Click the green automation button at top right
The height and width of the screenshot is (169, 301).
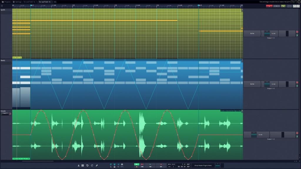(x=283, y=6)
